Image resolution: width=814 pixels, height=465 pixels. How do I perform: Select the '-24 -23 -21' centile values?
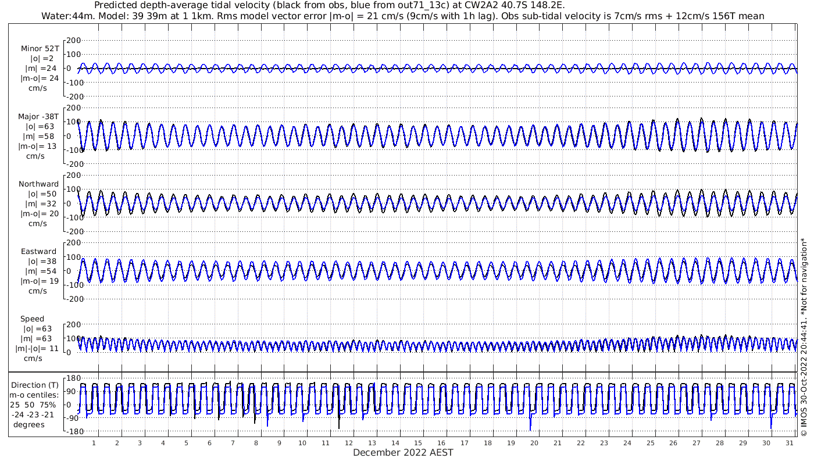click(33, 415)
